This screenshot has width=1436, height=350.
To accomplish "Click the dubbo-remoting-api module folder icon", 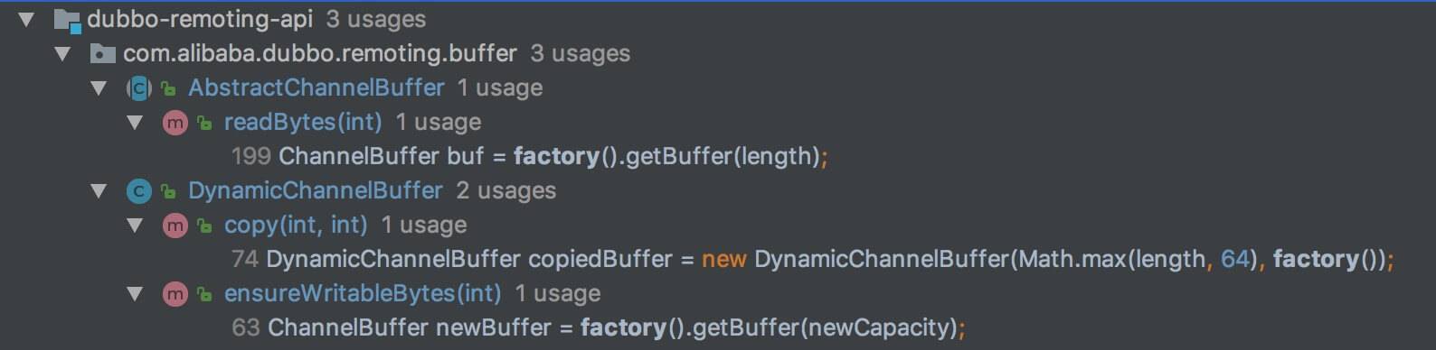I will click(x=67, y=20).
